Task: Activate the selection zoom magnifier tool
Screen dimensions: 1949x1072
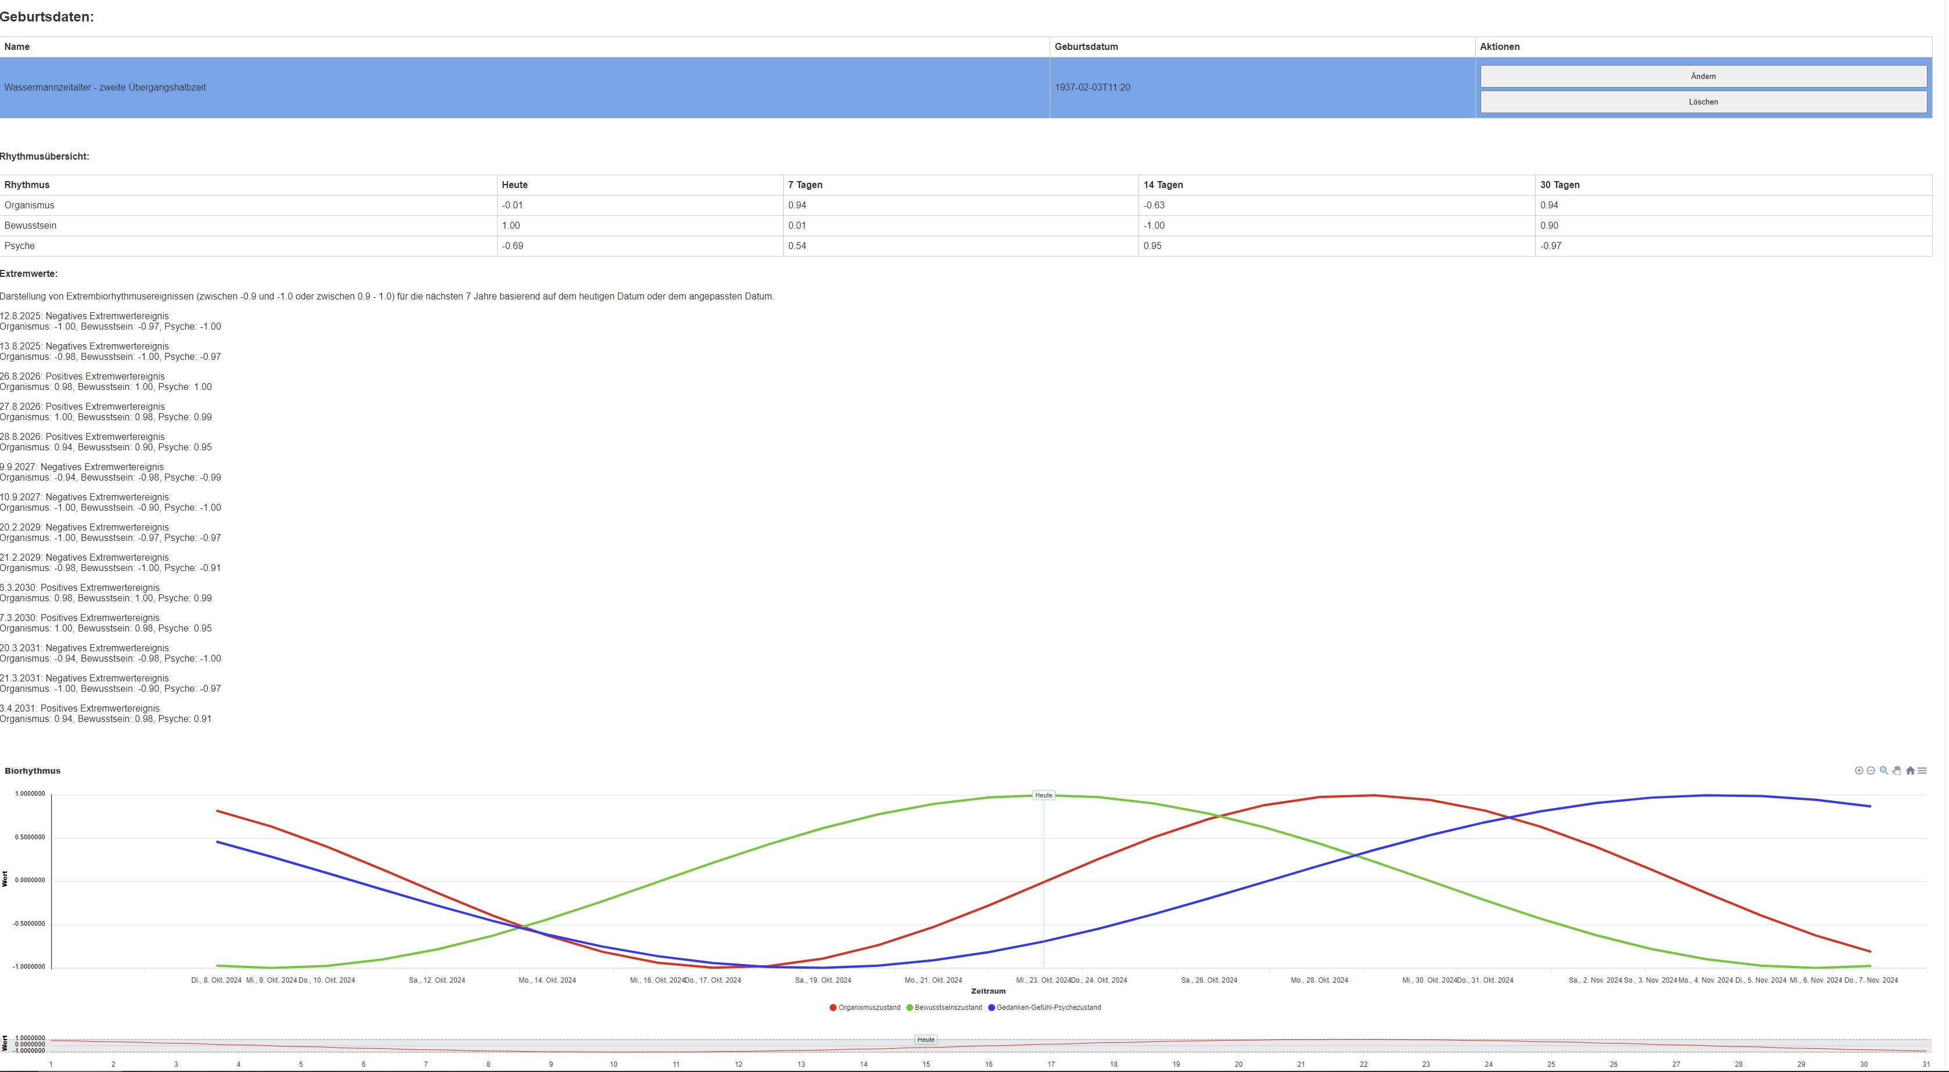Action: pyautogui.click(x=1883, y=770)
